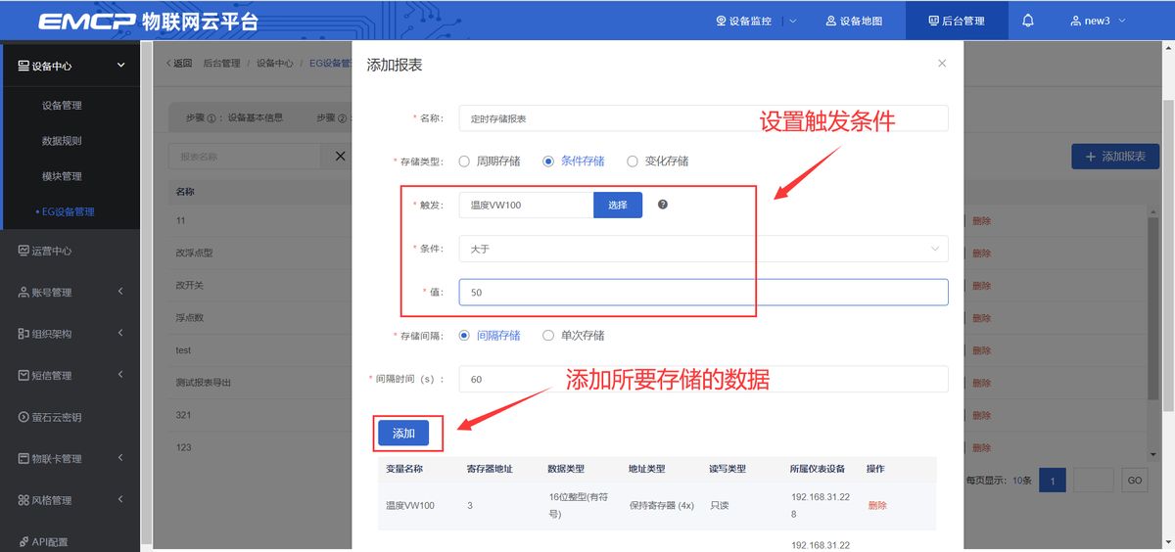
Task: Click the help question mark icon beside 选择
Action: pos(663,205)
